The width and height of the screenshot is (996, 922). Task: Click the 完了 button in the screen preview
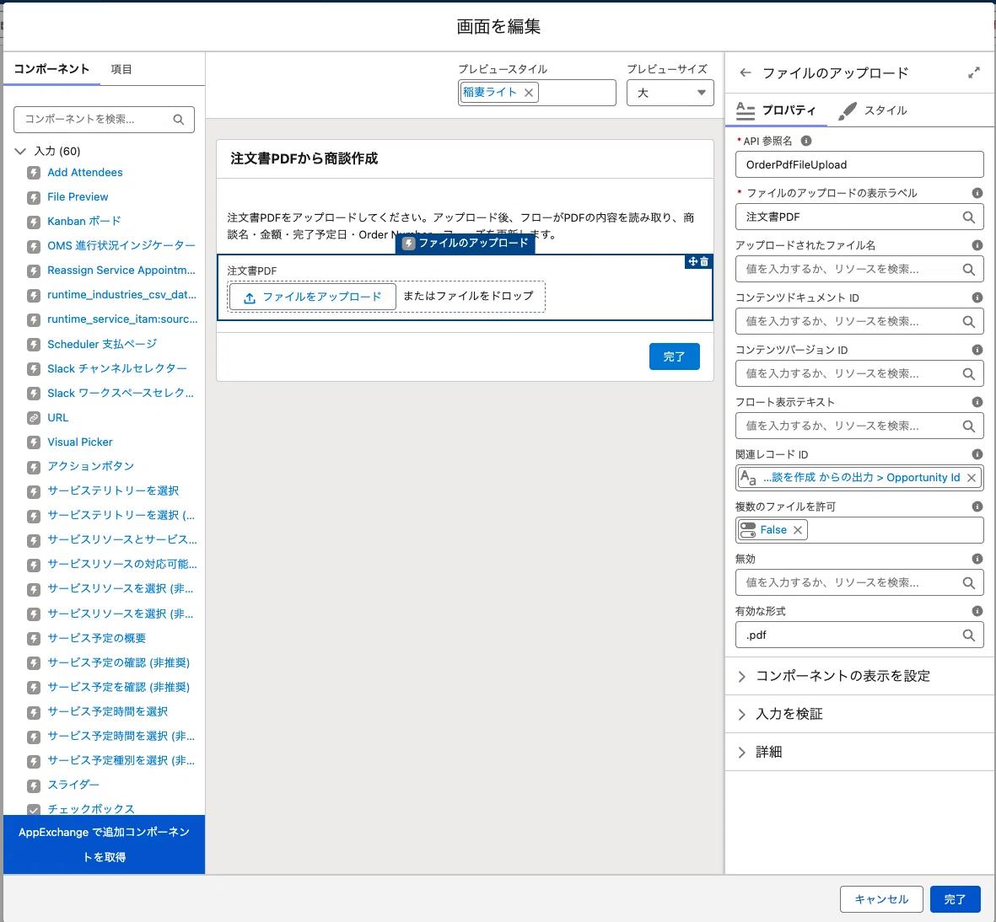pos(674,356)
